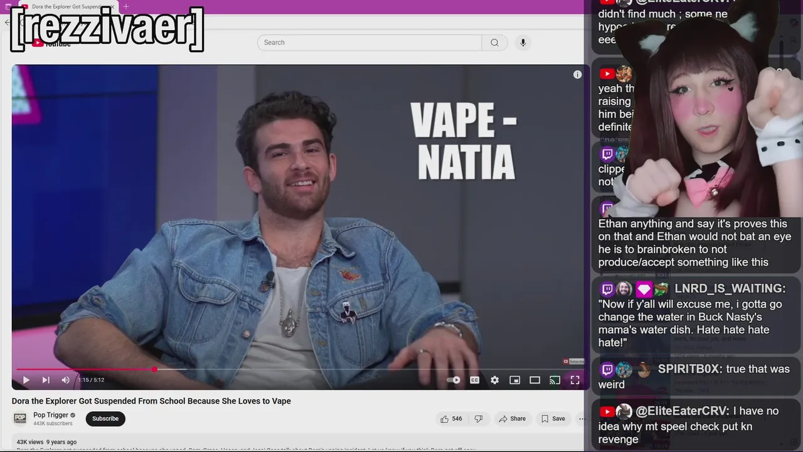Open the player settings gear
This screenshot has height=452, width=803.
495,380
